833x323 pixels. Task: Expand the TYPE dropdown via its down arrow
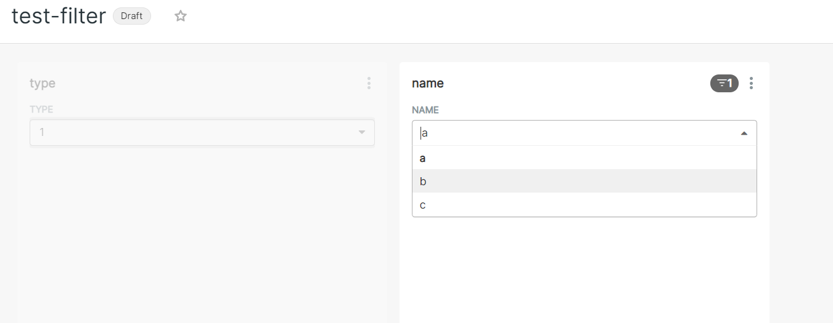(362, 132)
